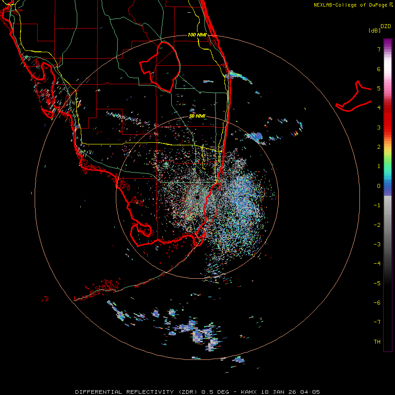Click the -1 value on color scale
395x395 pixels.
(x=377, y=205)
